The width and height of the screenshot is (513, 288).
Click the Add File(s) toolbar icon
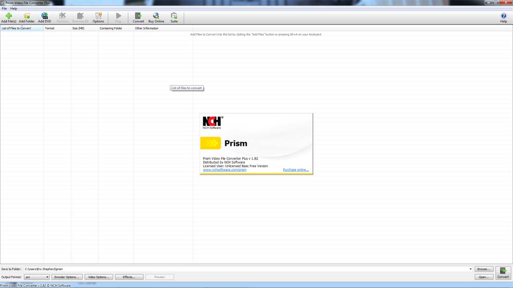pyautogui.click(x=9, y=17)
